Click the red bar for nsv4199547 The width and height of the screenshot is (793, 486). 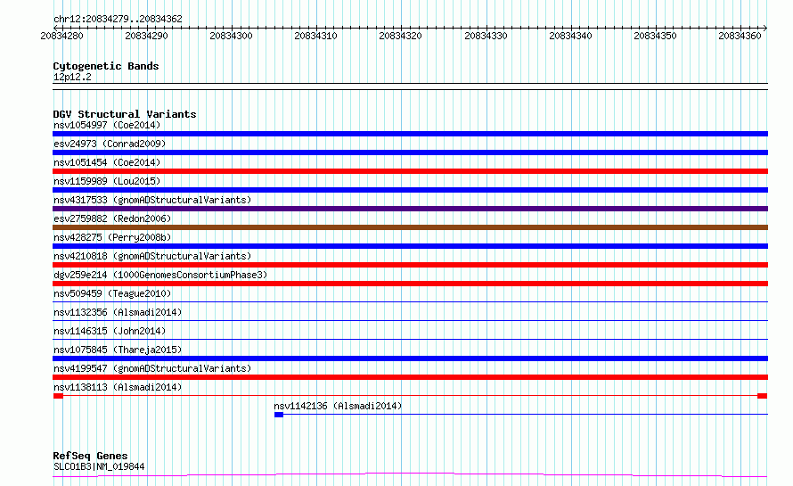(410, 377)
